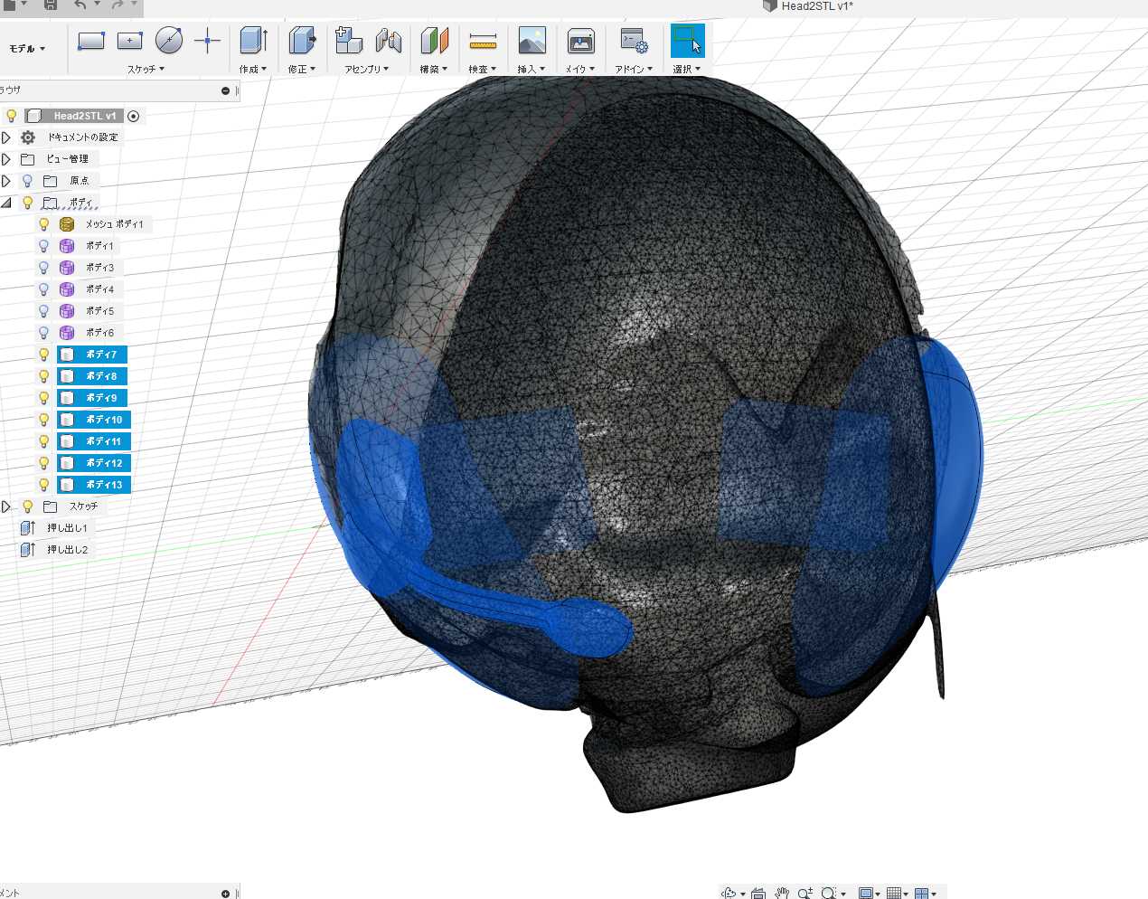Expand the ビュー管理 tree node

tap(6, 159)
